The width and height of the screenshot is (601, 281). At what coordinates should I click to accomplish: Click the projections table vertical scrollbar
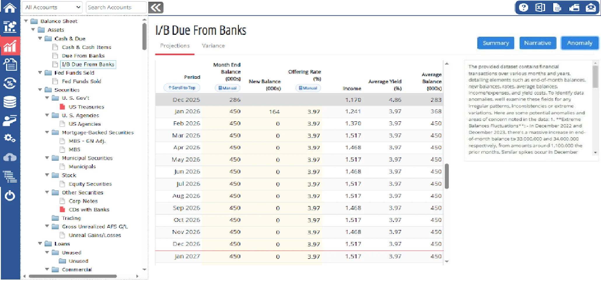(x=447, y=176)
